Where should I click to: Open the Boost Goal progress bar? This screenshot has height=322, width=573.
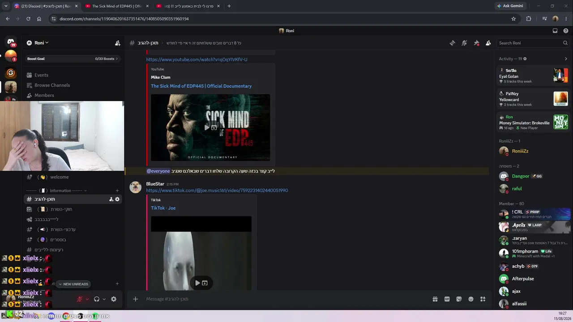[x=73, y=59]
